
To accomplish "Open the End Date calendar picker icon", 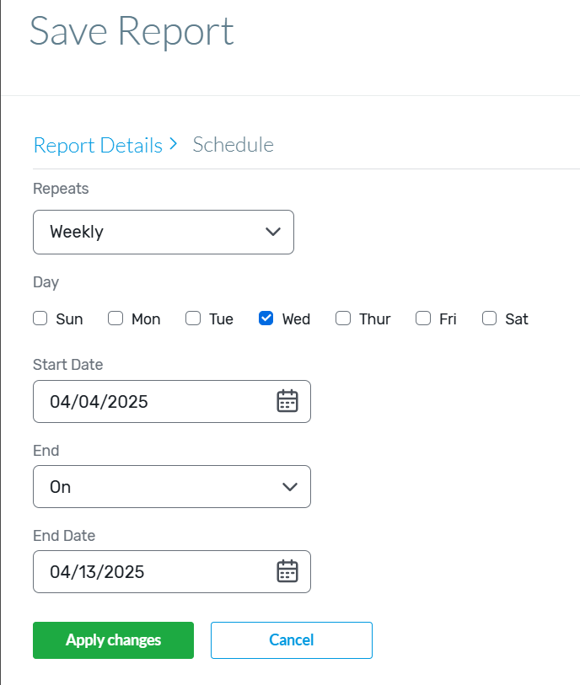I will 287,571.
